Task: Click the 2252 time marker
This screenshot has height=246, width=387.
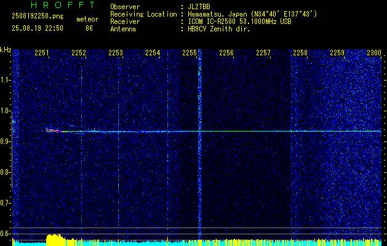Action: coord(79,52)
